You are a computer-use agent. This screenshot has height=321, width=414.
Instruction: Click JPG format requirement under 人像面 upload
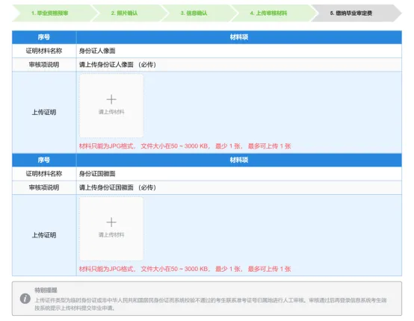tap(185, 146)
